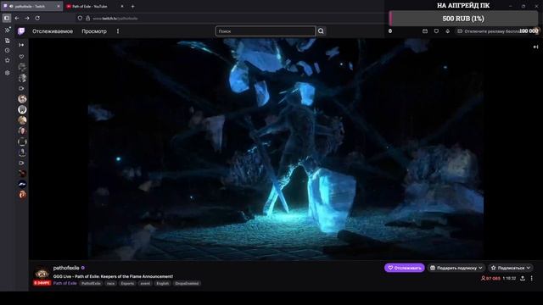543x305 pixels.
Task: Close the Path of Exile YouTube tab
Action: (122, 6)
